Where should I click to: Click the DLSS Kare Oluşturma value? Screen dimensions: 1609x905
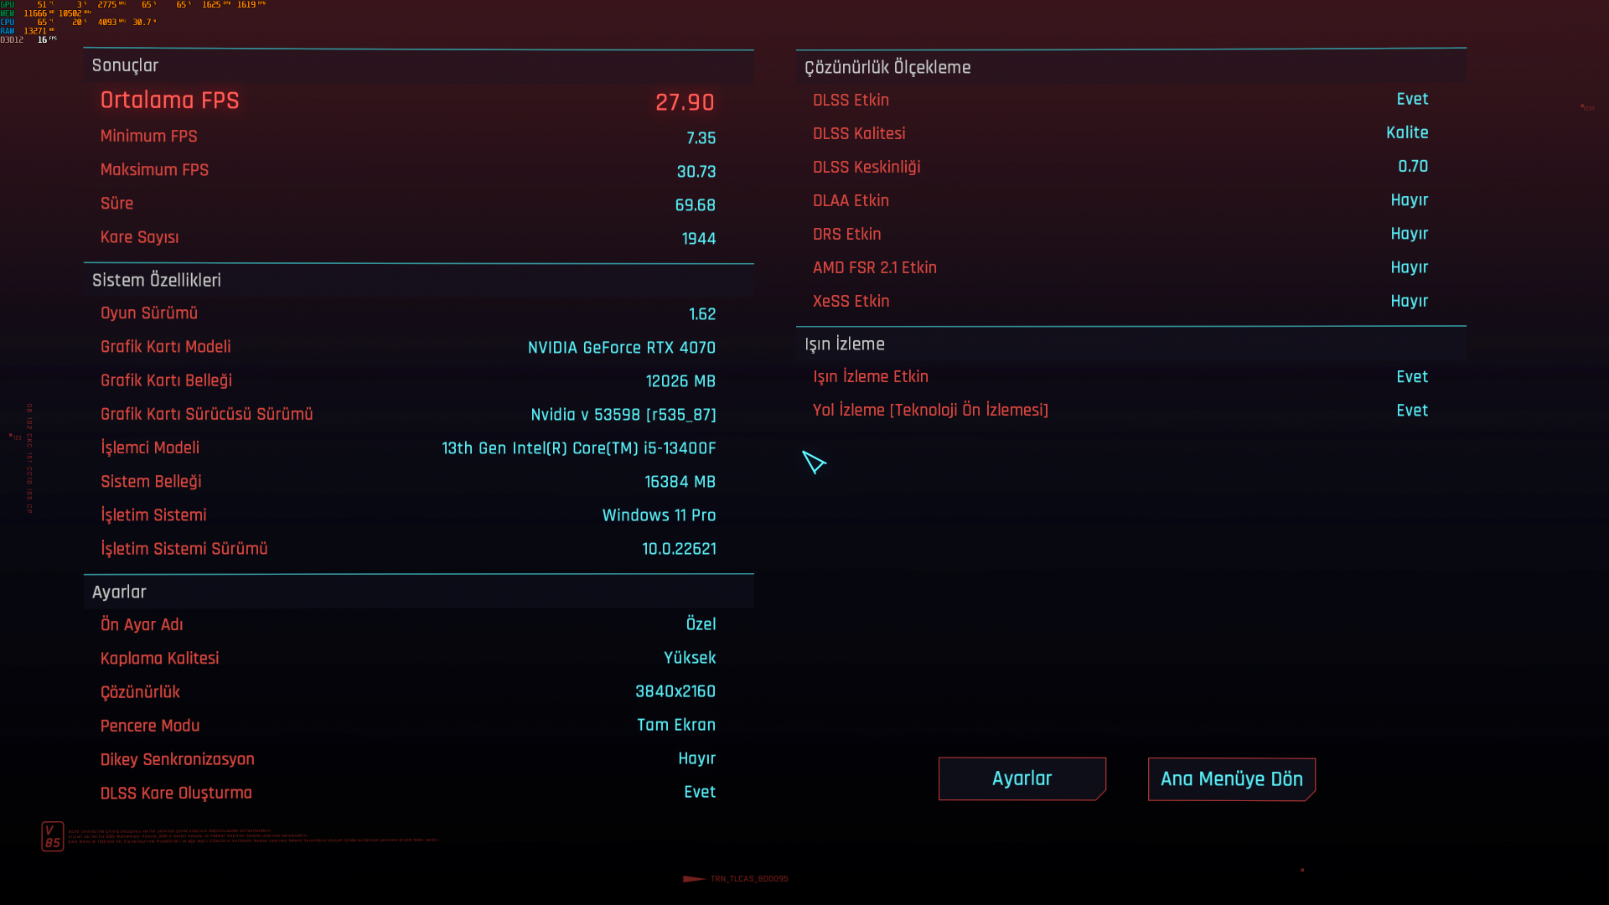click(700, 792)
